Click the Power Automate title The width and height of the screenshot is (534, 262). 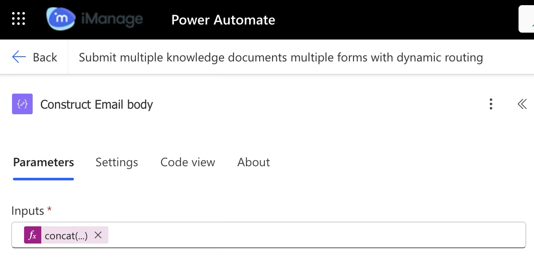pos(223,20)
